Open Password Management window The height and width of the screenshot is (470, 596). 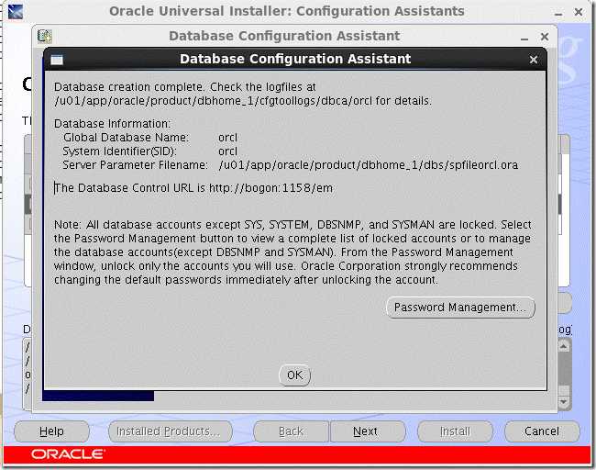tap(460, 308)
